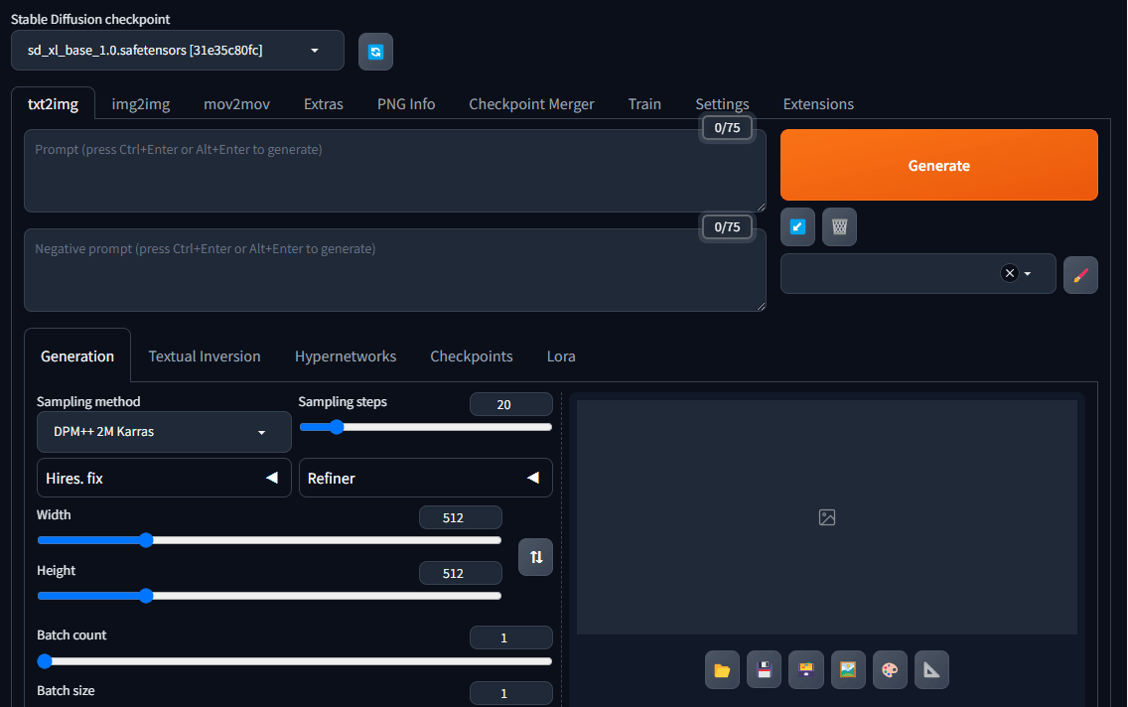
Task: Send image to img2img picture icon
Action: tap(848, 670)
